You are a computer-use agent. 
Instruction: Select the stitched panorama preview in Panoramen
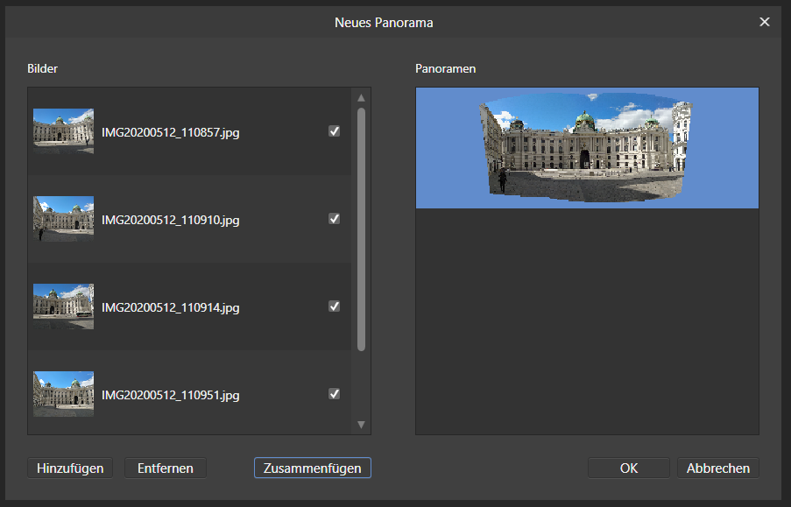[587, 148]
